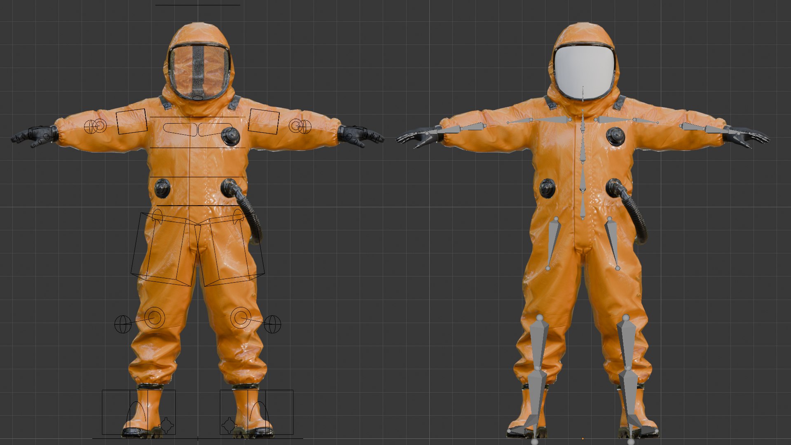Click gear-shaped foot control by viewer-left boot

[166, 425]
